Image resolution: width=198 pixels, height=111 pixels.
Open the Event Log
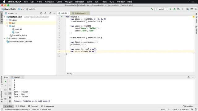click(188, 106)
